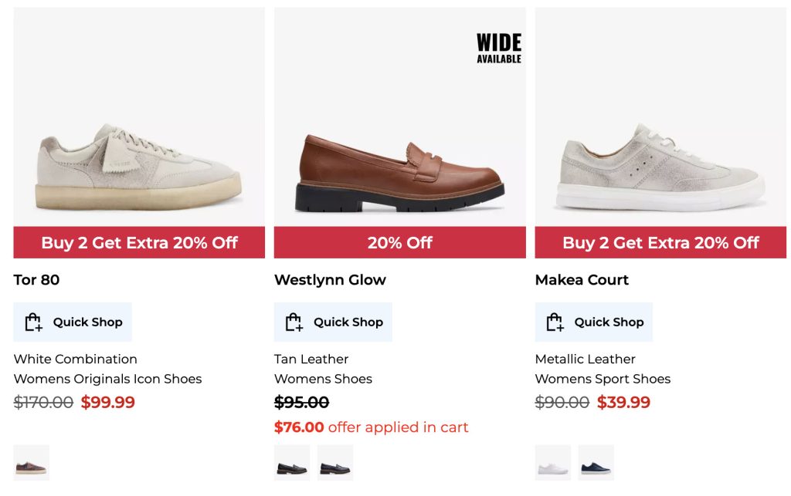Click the Wide Available badge

click(x=498, y=48)
